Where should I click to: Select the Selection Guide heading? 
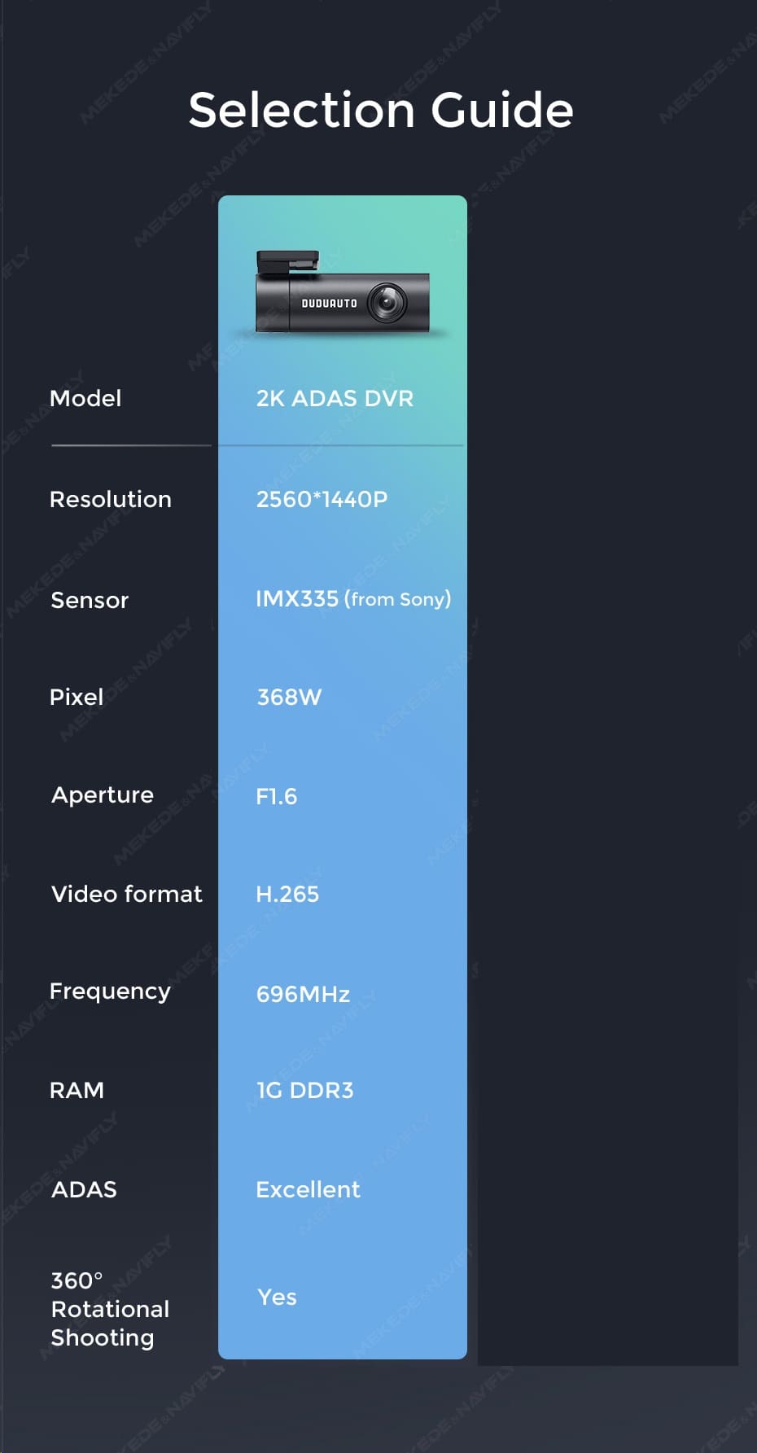[x=381, y=110]
